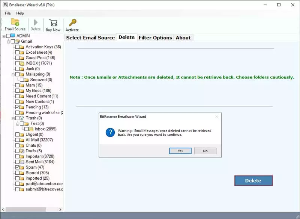Uncheck the Spam (47) folder checkbox
The image size is (300, 219).
pos(17,167)
